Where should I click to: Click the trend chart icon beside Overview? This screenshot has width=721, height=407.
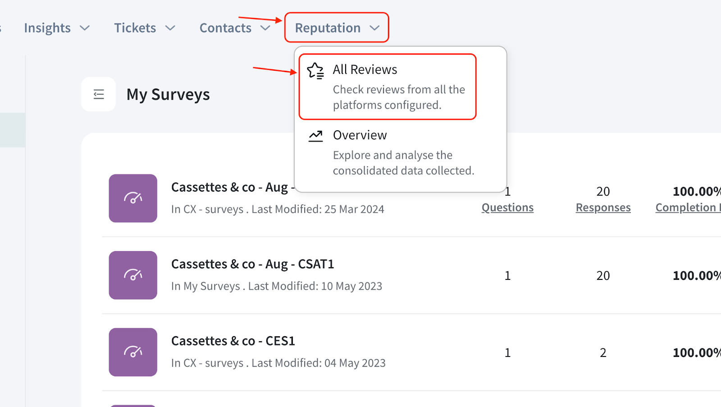coord(315,136)
